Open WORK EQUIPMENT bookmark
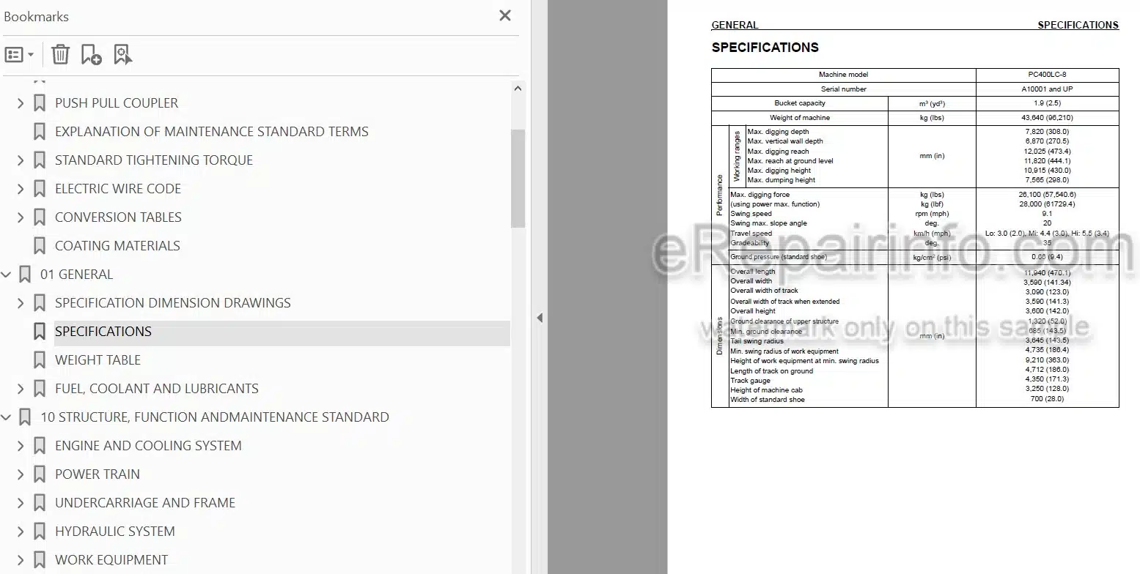The width and height of the screenshot is (1140, 574). (x=111, y=560)
